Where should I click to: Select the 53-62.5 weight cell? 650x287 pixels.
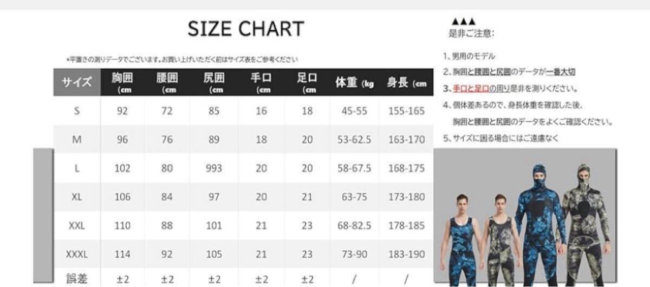click(354, 140)
